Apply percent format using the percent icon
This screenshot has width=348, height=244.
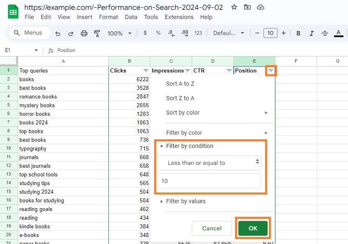click(158, 33)
